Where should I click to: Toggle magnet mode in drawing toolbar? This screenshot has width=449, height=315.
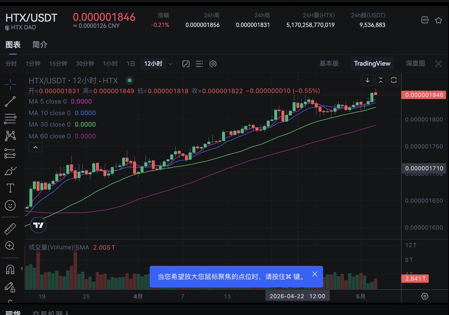coord(10,269)
